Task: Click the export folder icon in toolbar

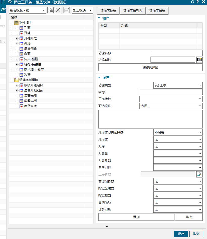Action: pyautogui.click(x=67, y=10)
